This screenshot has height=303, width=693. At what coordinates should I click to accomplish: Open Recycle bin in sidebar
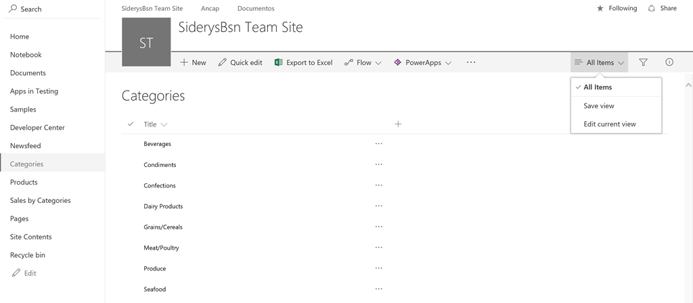pos(27,255)
